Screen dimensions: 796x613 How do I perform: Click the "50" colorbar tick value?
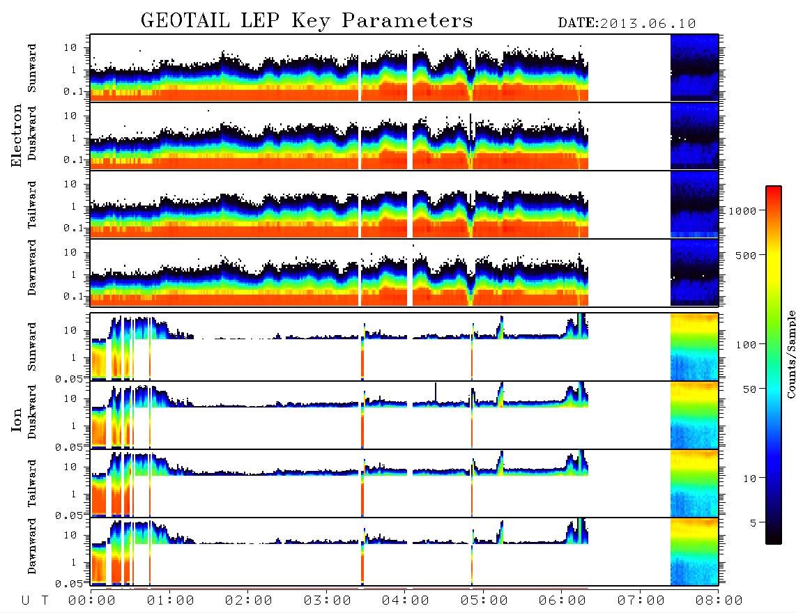click(x=749, y=389)
